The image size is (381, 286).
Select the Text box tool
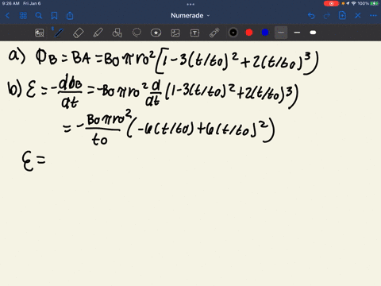(x=194, y=33)
